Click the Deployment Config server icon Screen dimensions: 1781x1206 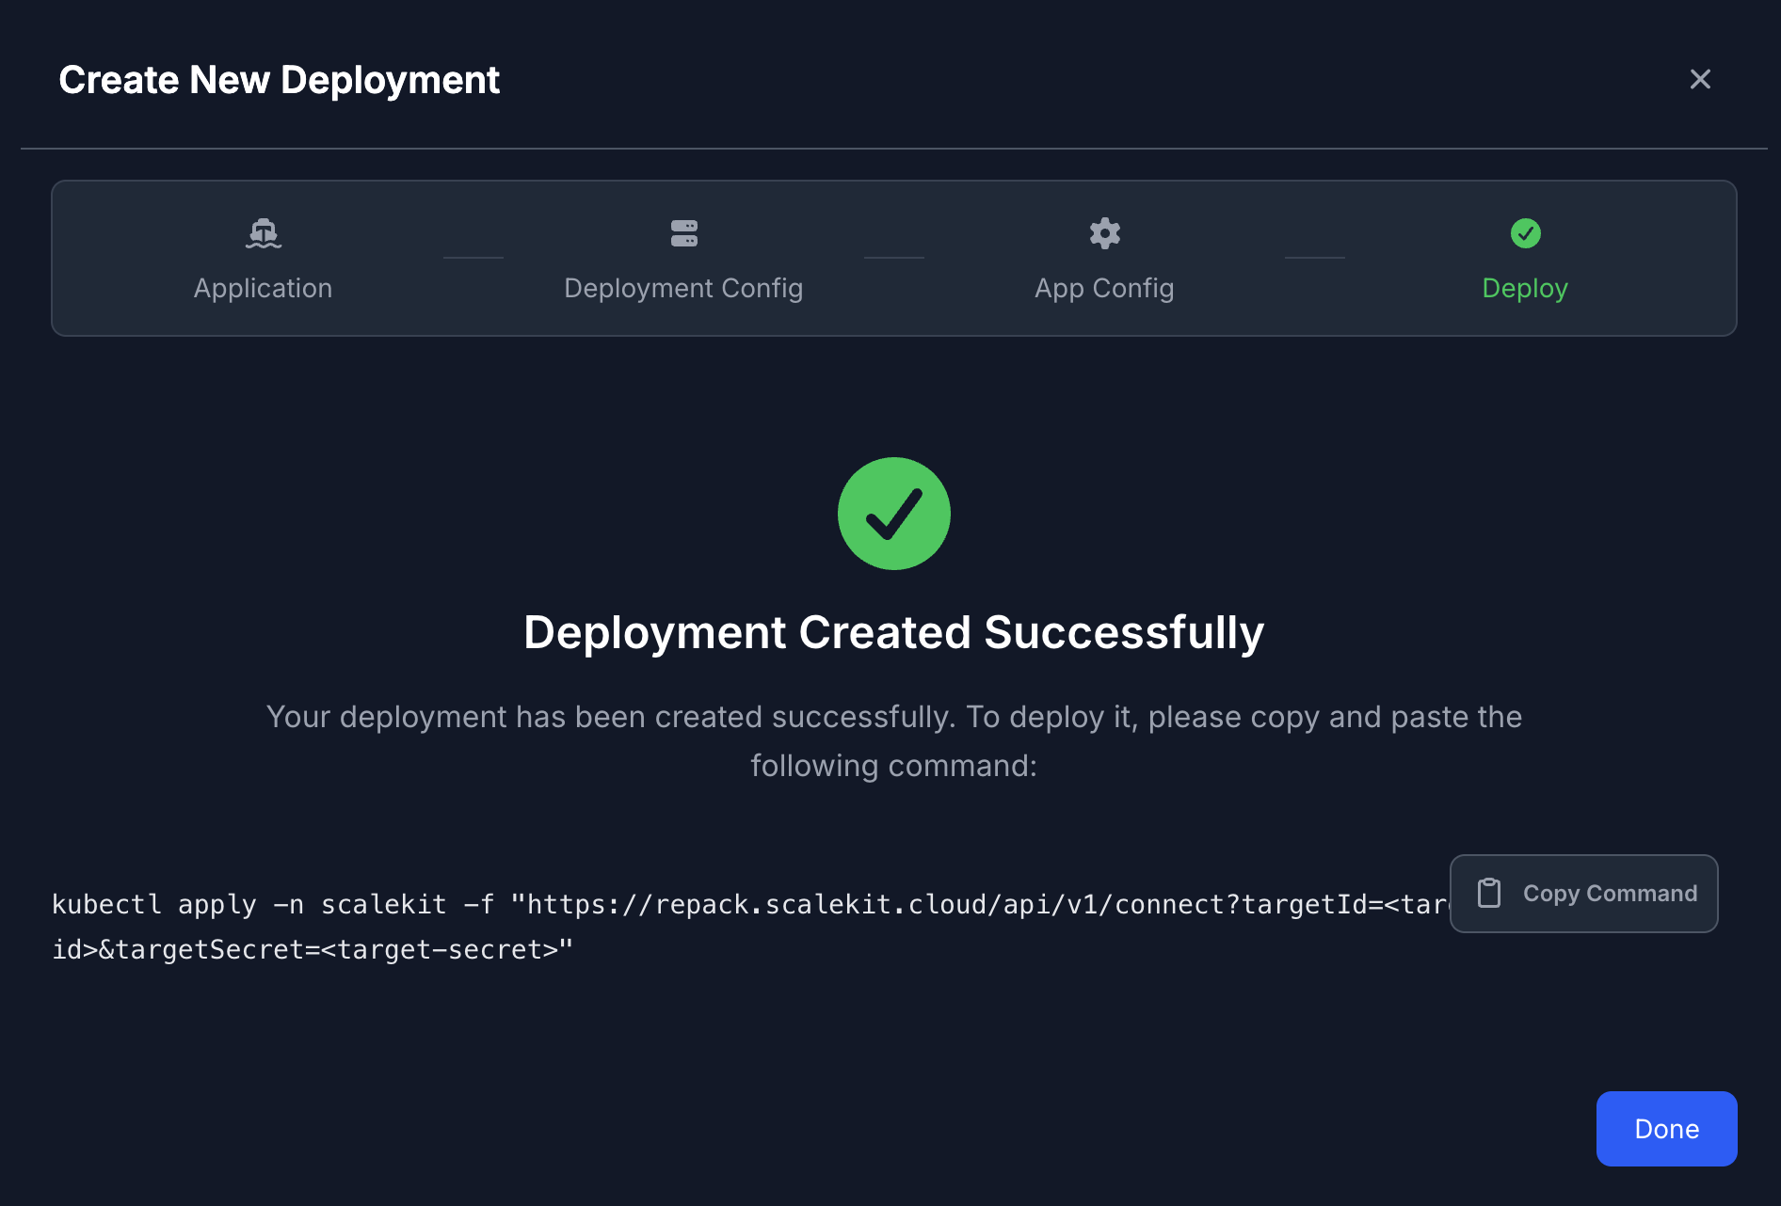(x=683, y=232)
